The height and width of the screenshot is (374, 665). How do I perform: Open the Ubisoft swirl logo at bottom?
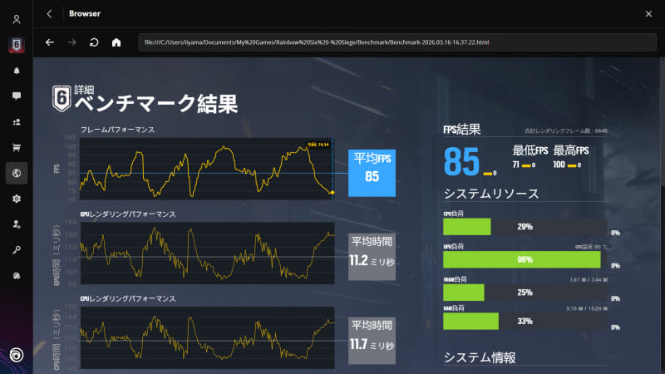[17, 355]
